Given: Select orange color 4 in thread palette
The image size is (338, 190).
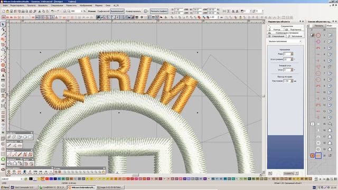Looking at the screenshot, I should coord(43,179).
